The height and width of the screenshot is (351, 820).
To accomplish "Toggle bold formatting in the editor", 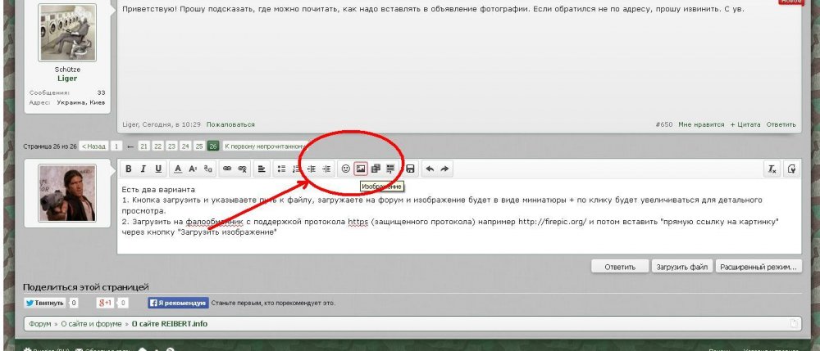I will (129, 169).
